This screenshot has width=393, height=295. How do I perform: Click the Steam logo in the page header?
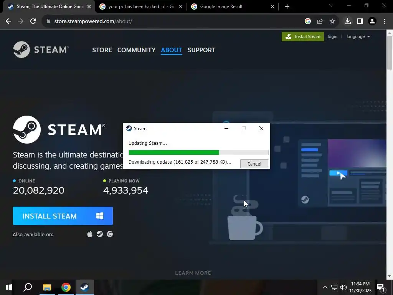coord(41,50)
